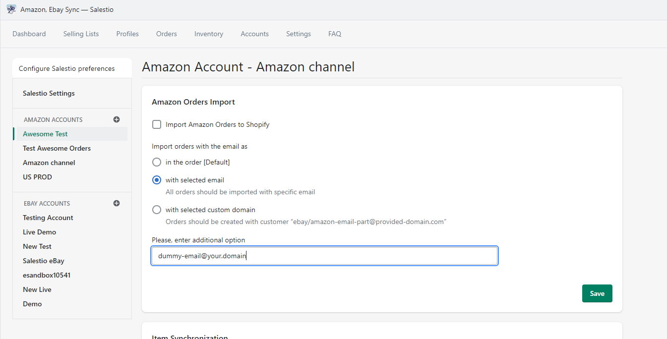The height and width of the screenshot is (339, 667).
Task: Select the US PROD Amazon account
Action: click(37, 177)
